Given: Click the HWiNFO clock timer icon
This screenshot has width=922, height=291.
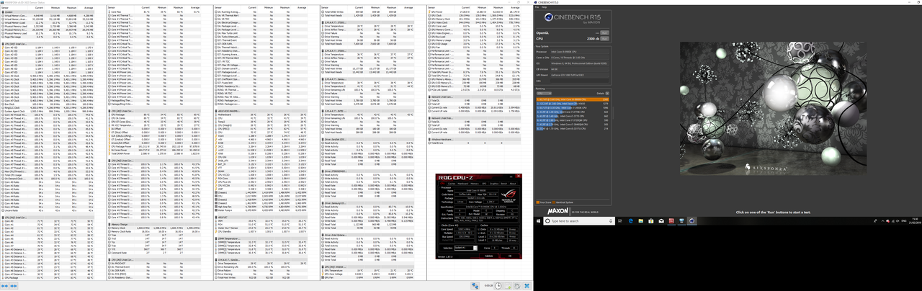Looking at the screenshot, I should pyautogui.click(x=498, y=285).
